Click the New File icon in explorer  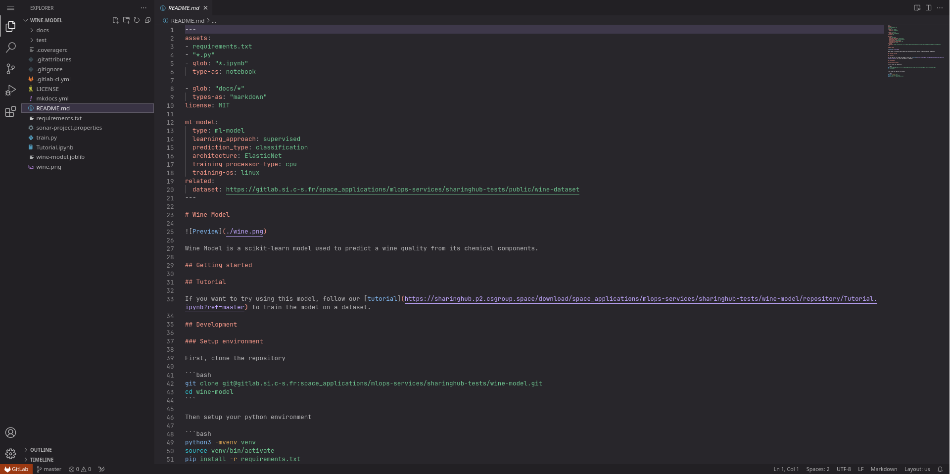coord(115,20)
